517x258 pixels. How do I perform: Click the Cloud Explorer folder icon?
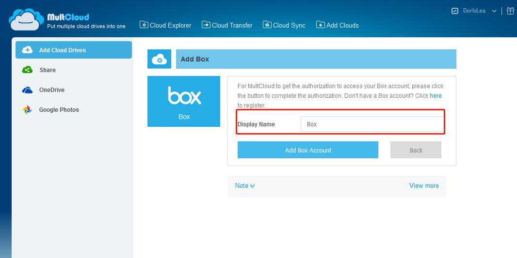pyautogui.click(x=144, y=25)
